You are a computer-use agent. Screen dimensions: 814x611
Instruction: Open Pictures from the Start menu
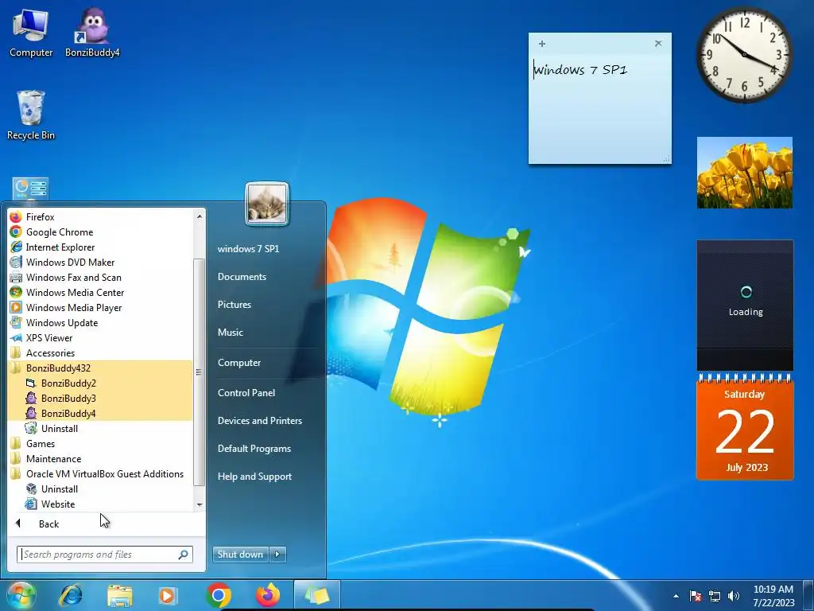[x=235, y=305]
